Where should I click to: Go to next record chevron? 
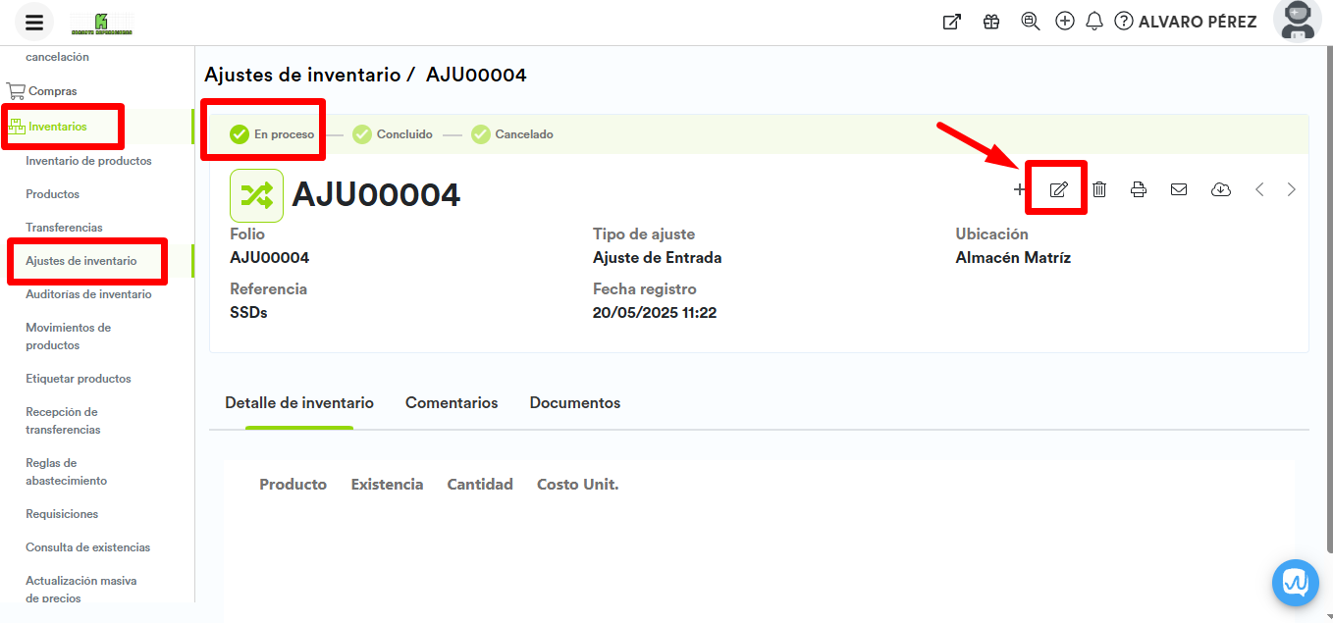point(1292,189)
